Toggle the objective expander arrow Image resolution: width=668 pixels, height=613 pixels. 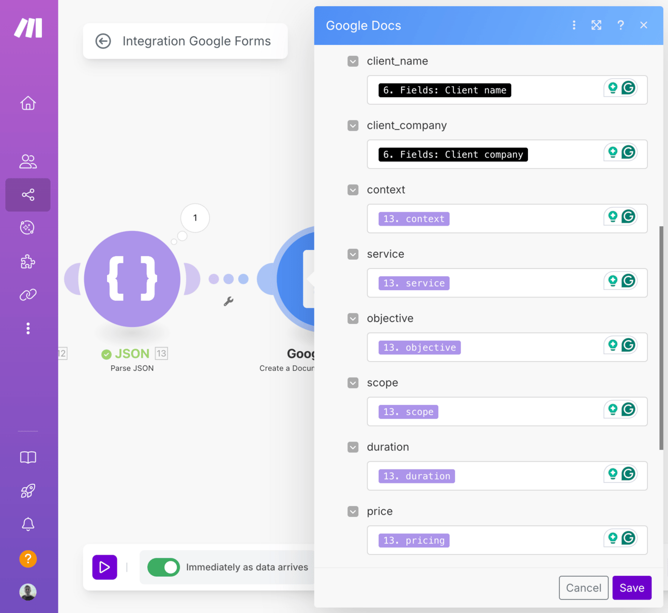point(353,319)
